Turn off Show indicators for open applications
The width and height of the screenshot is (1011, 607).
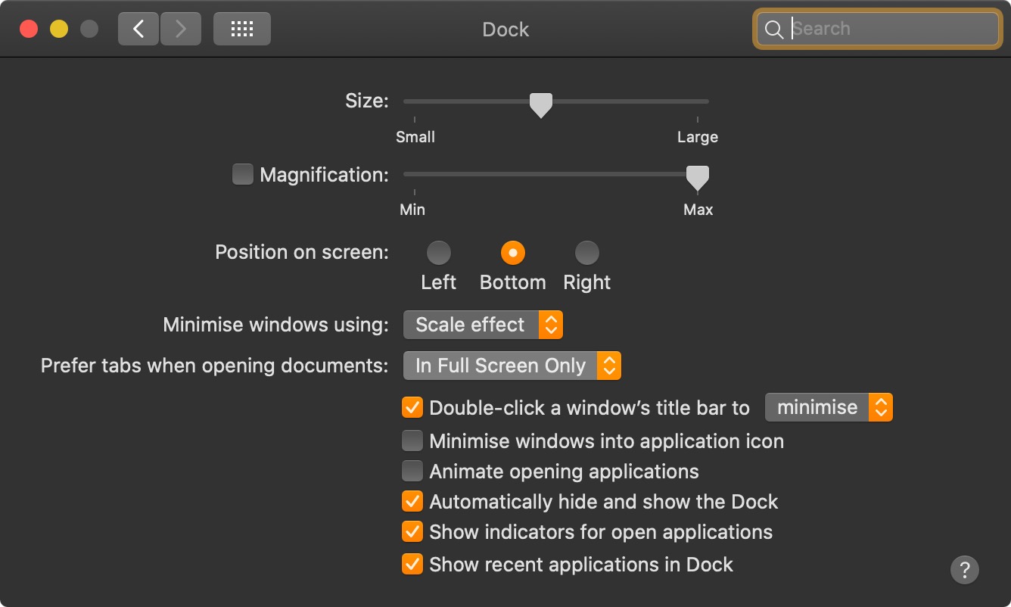(412, 531)
